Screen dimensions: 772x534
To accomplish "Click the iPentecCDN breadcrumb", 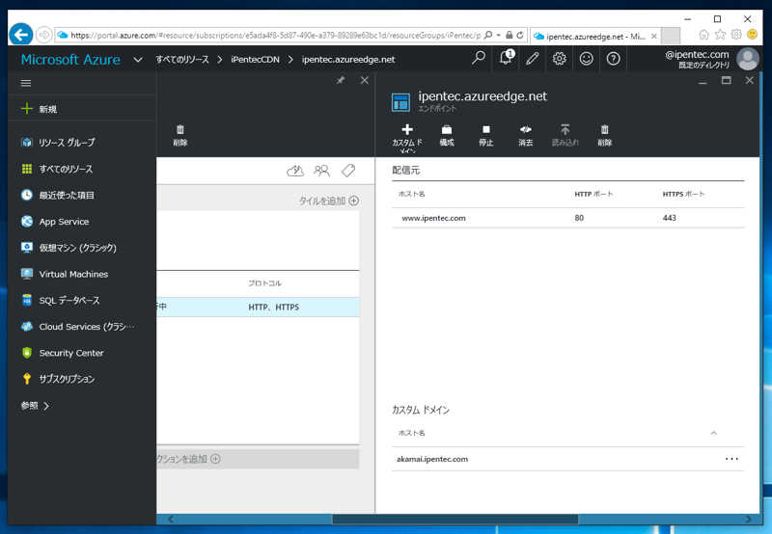I will 255,60.
